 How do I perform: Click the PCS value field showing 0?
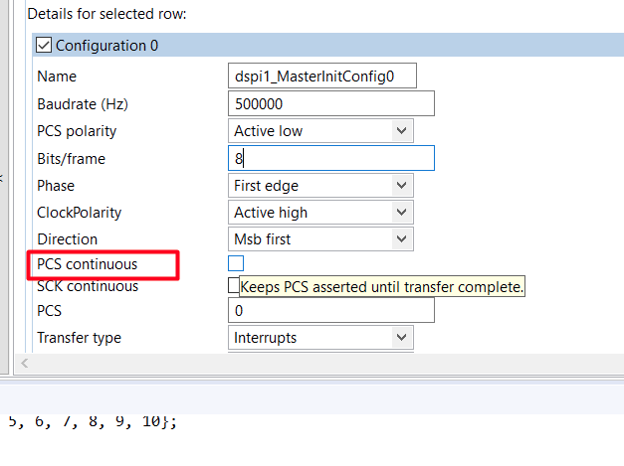(331, 311)
